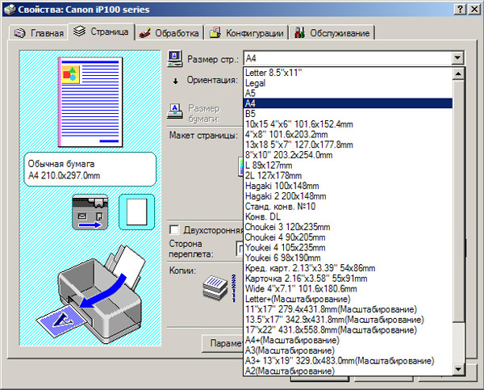
Task: Switch to the Главная tab
Action: [x=39, y=33]
